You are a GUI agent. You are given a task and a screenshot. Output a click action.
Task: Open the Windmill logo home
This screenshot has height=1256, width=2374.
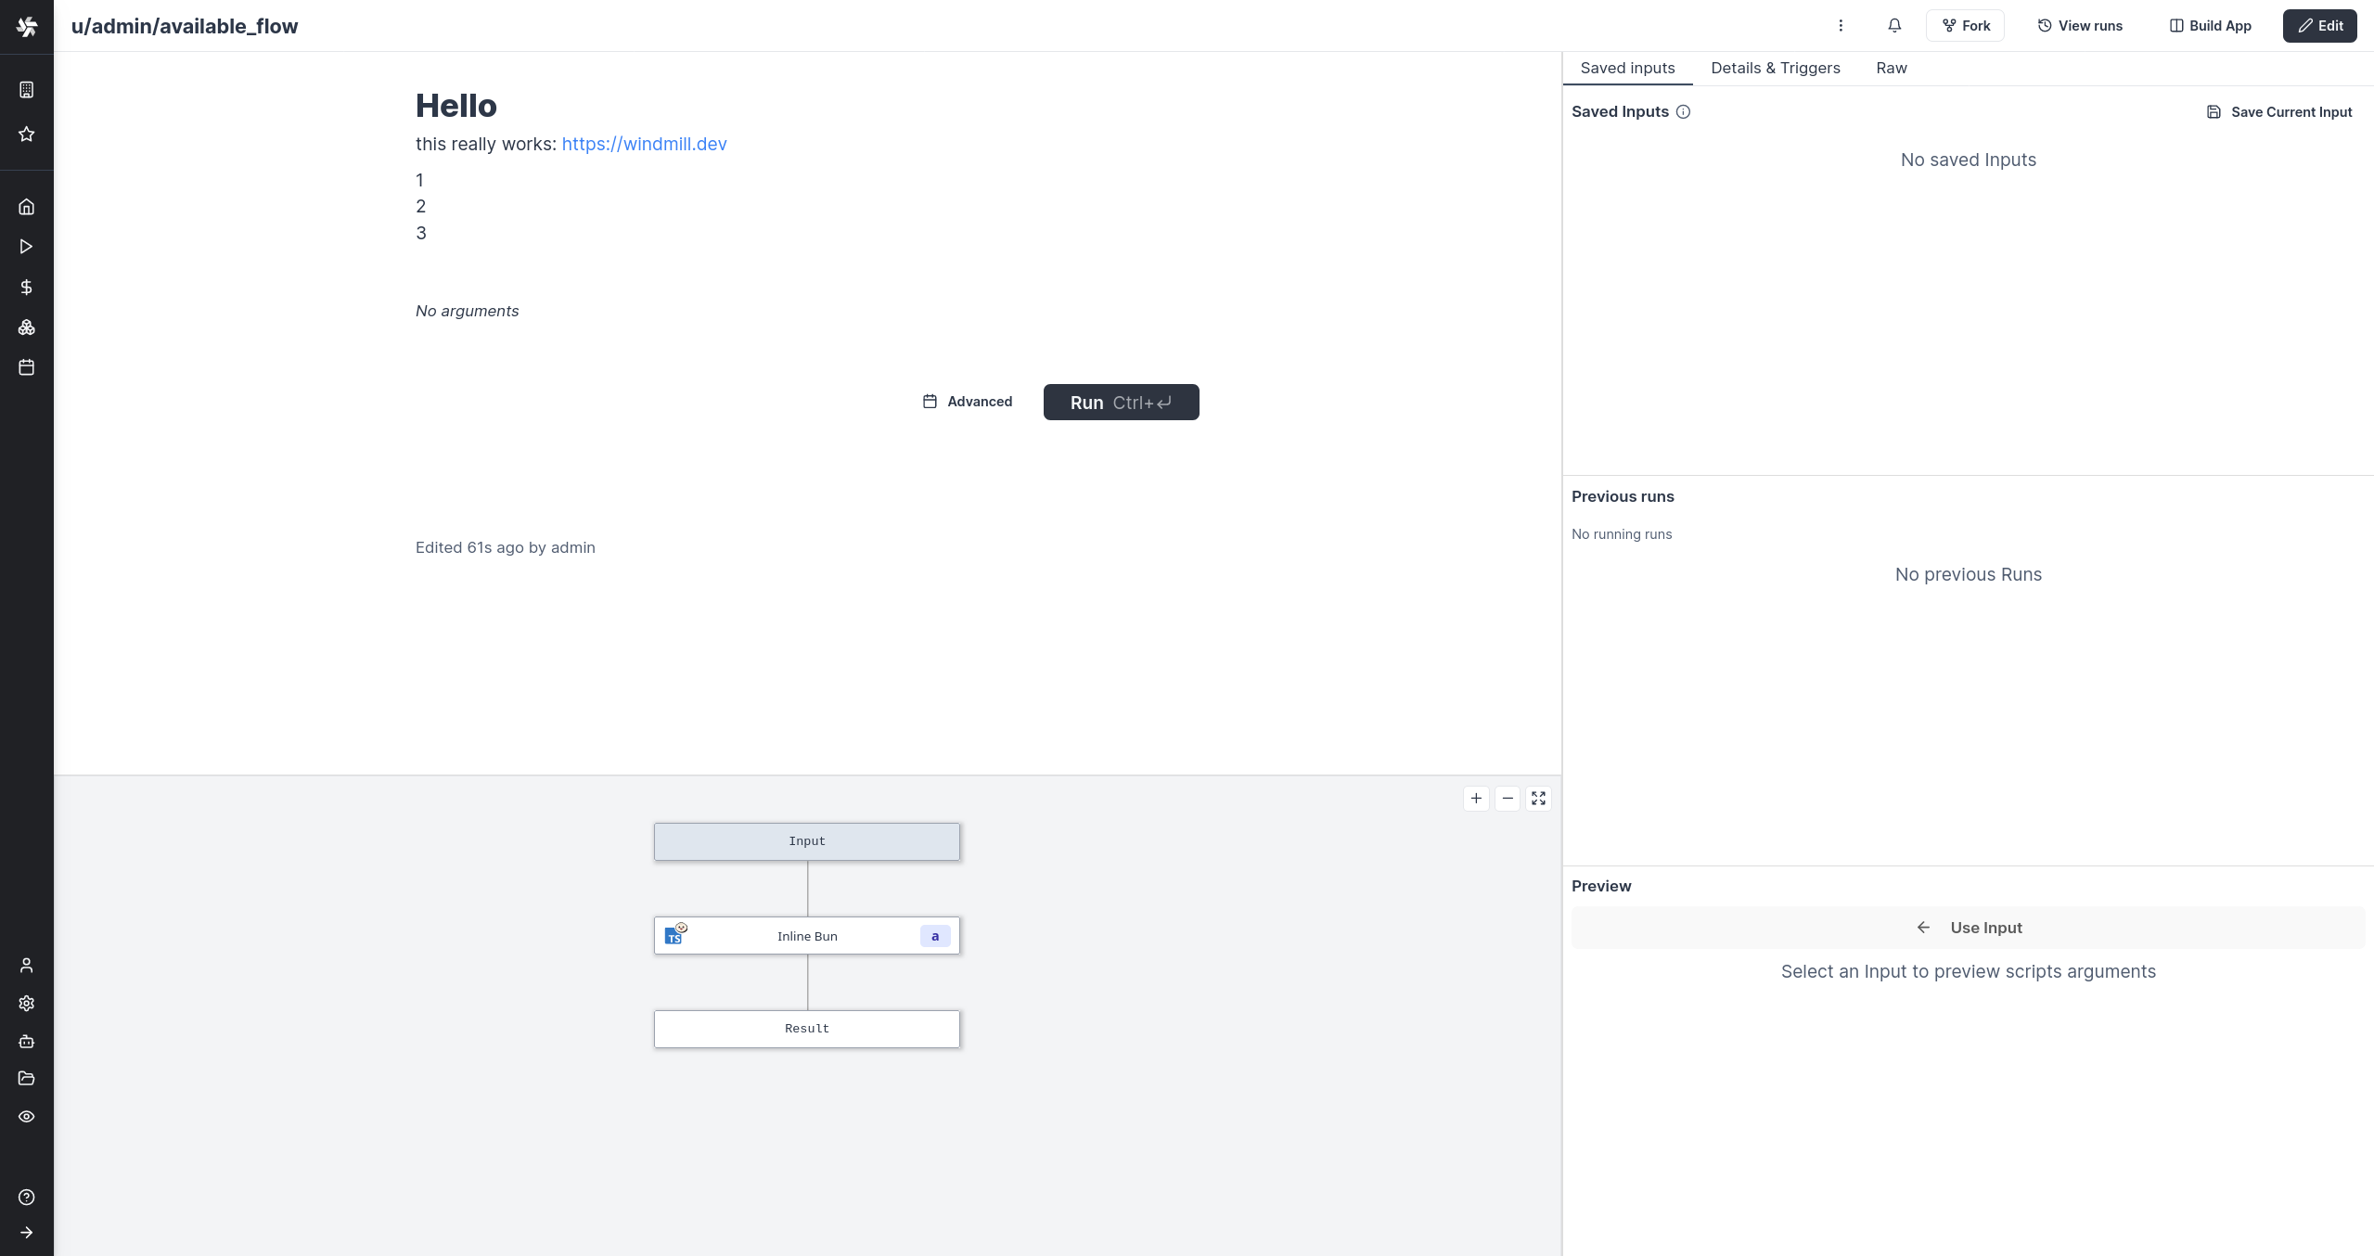27,26
